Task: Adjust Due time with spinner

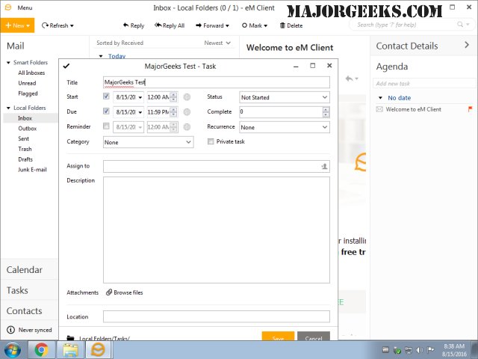Action: (173, 112)
